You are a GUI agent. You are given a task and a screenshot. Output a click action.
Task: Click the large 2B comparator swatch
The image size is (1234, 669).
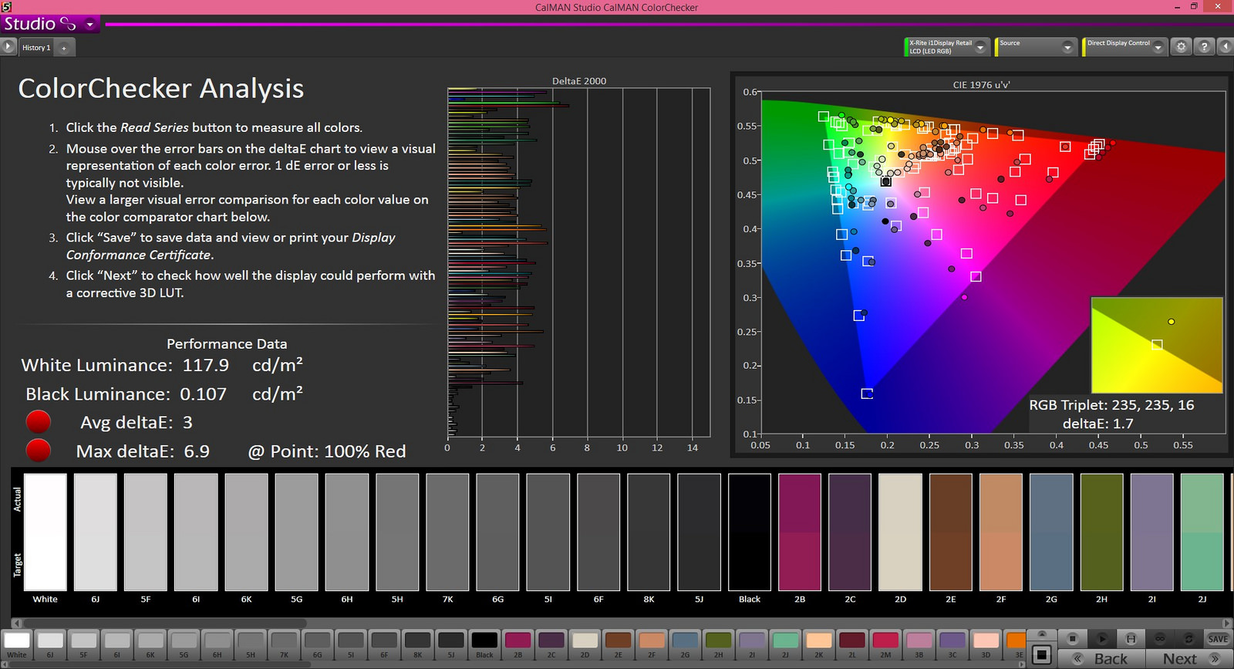(x=800, y=532)
